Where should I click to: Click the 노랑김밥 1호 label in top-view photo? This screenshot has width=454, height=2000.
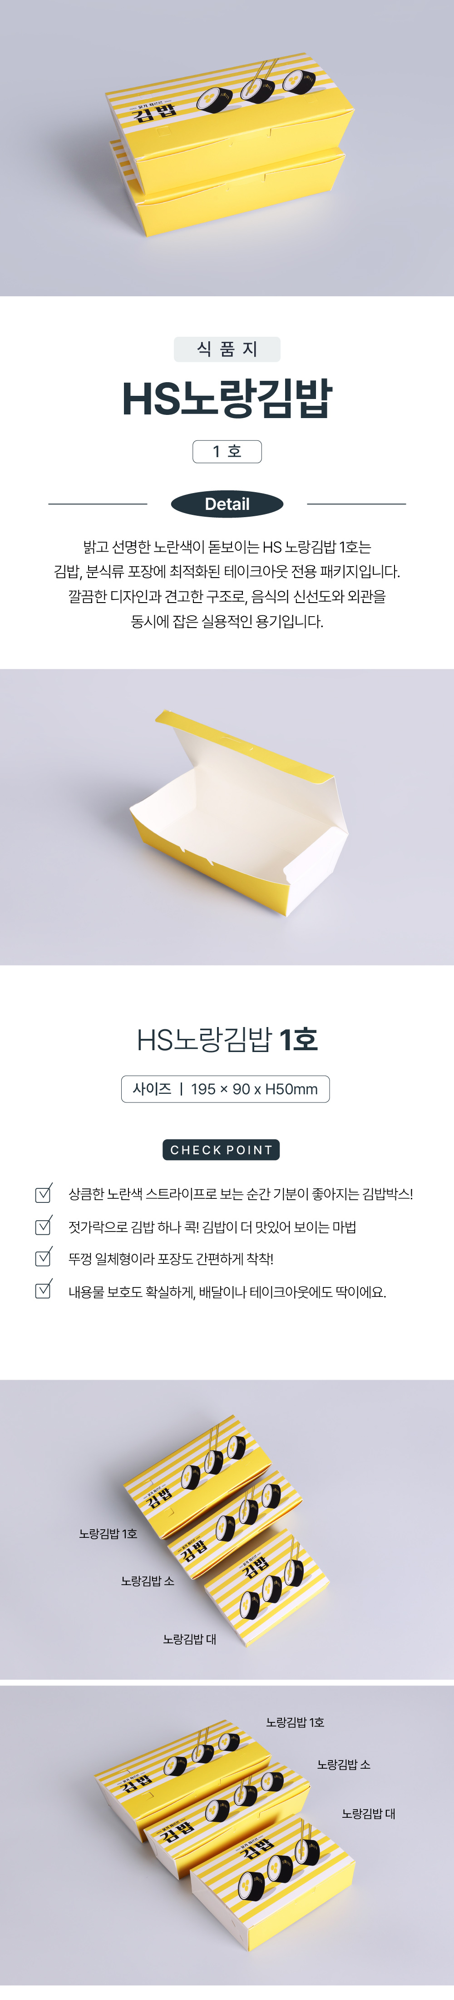(x=108, y=1533)
